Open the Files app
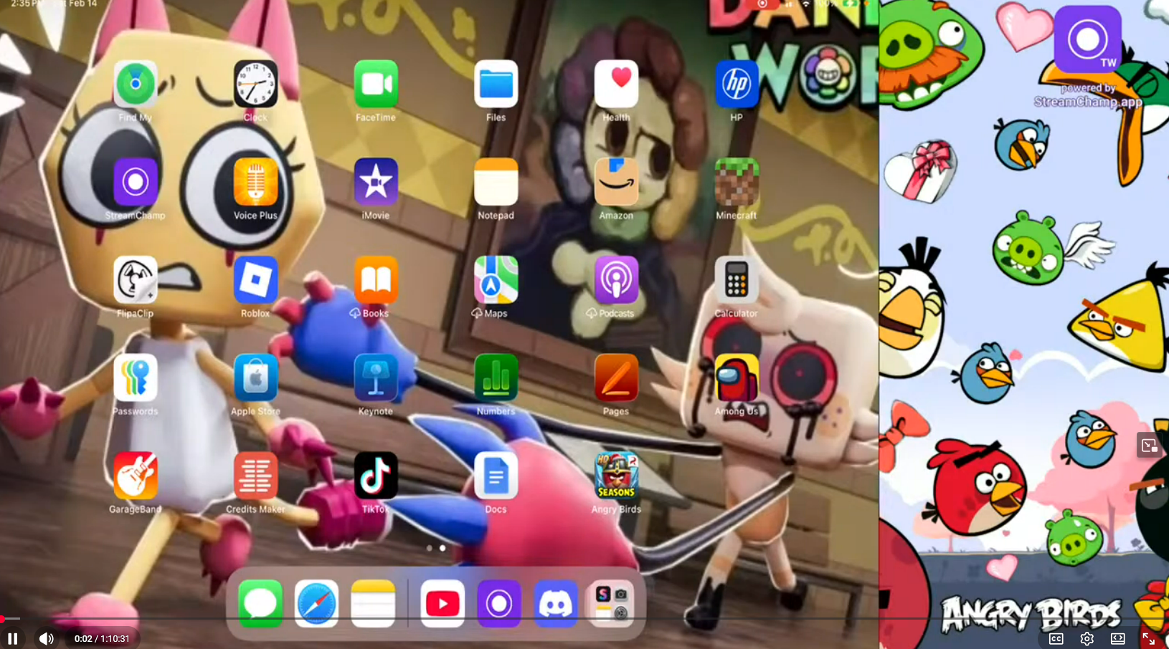The width and height of the screenshot is (1169, 649). pos(496,84)
